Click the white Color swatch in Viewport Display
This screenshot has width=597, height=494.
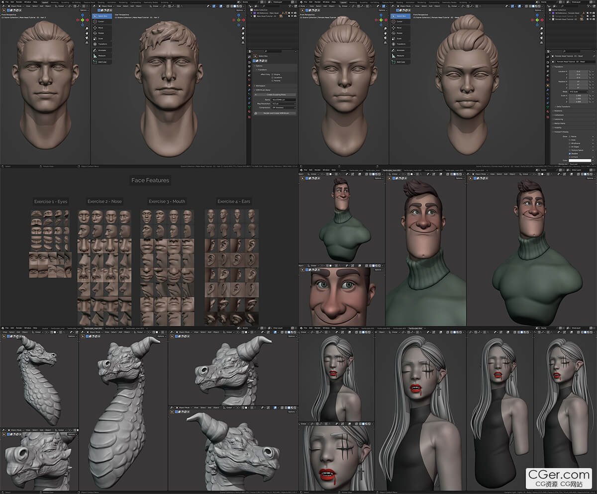tap(580, 160)
